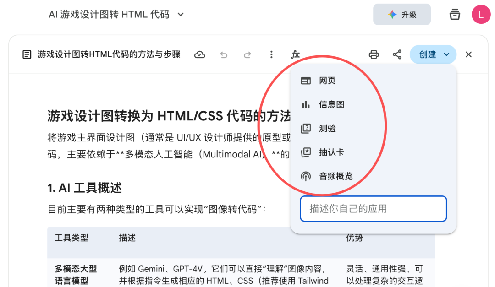The image size is (495, 287).
Task: Expand the 创建 dropdown button
Action: click(x=433, y=54)
